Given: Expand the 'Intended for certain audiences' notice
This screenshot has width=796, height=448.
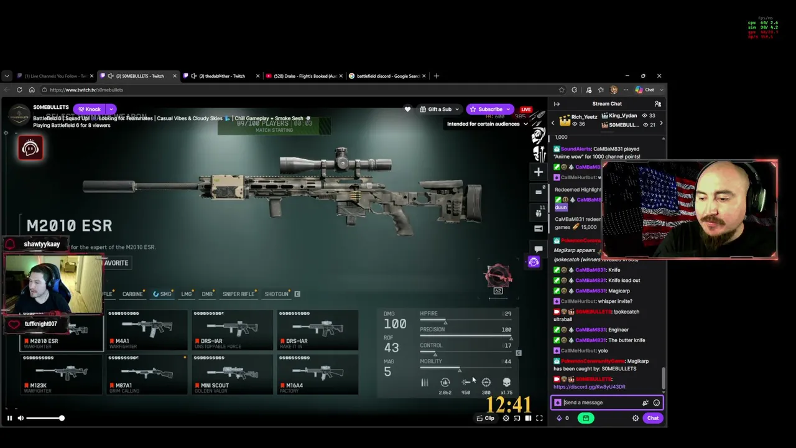Looking at the screenshot, I should click(x=487, y=124).
